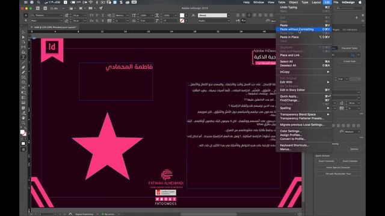The width and height of the screenshot is (385, 216).
Task: Open the font style dropdown
Action: 61,21
